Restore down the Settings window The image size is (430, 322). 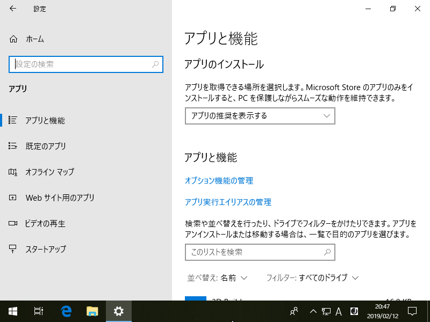393,9
